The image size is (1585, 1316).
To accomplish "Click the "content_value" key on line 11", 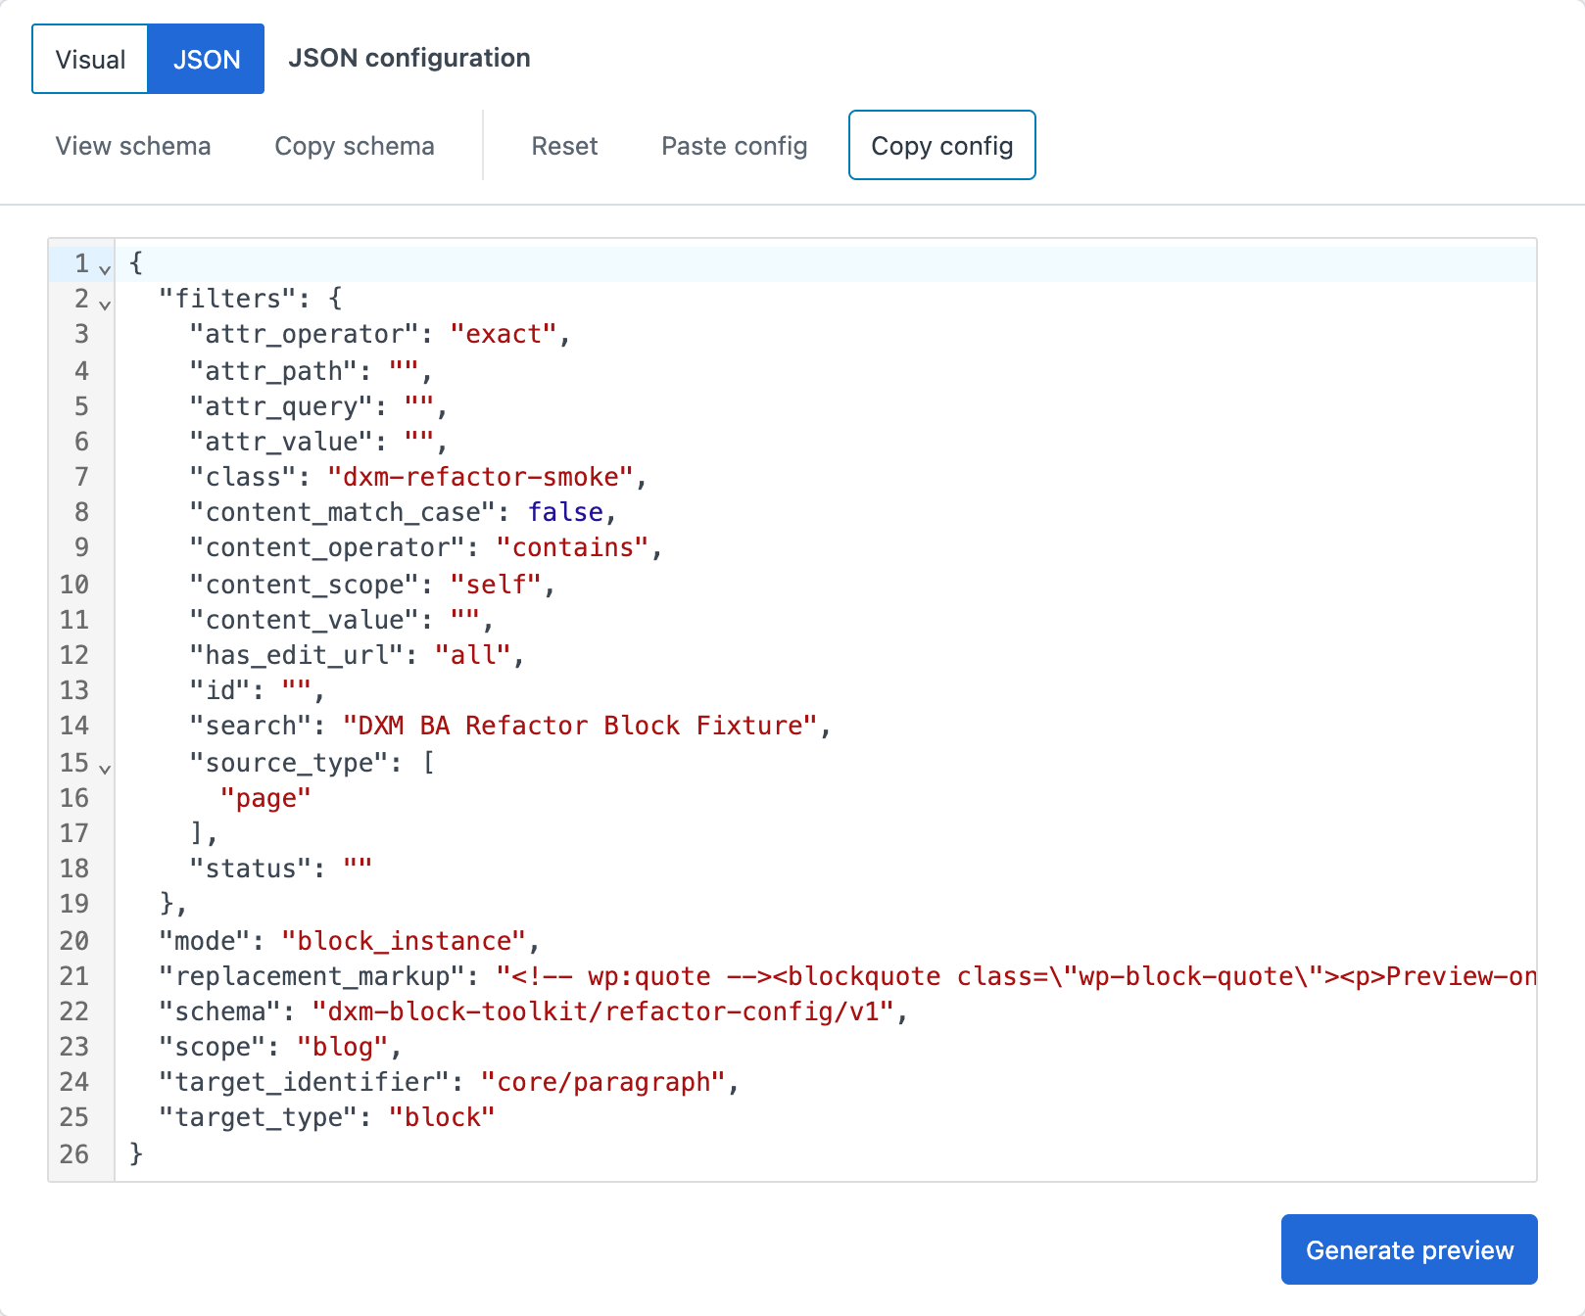I will [304, 620].
